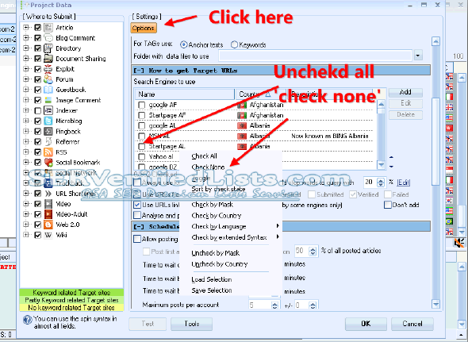Select the Anchor texts radio button
This screenshot has height=342, width=468.
click(183, 44)
